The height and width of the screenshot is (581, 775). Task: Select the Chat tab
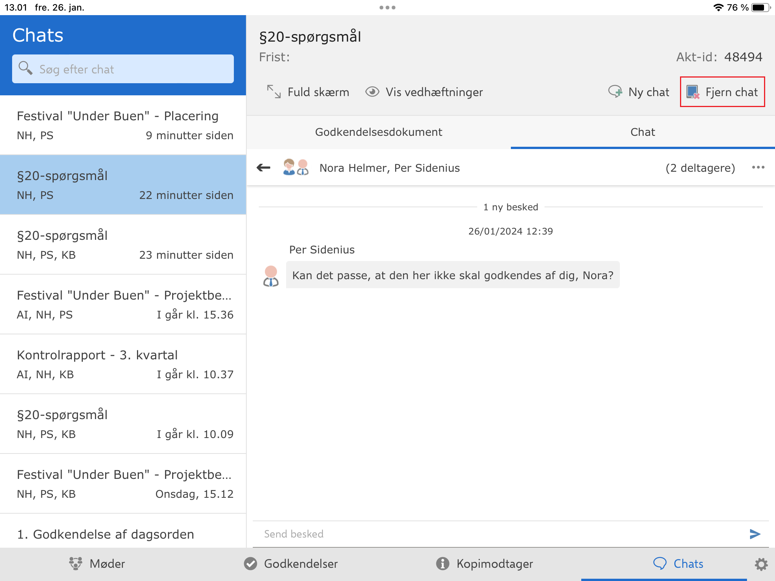(642, 132)
